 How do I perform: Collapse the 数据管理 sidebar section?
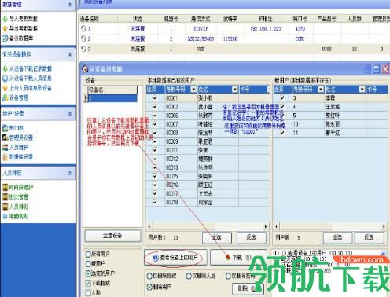coord(70,5)
